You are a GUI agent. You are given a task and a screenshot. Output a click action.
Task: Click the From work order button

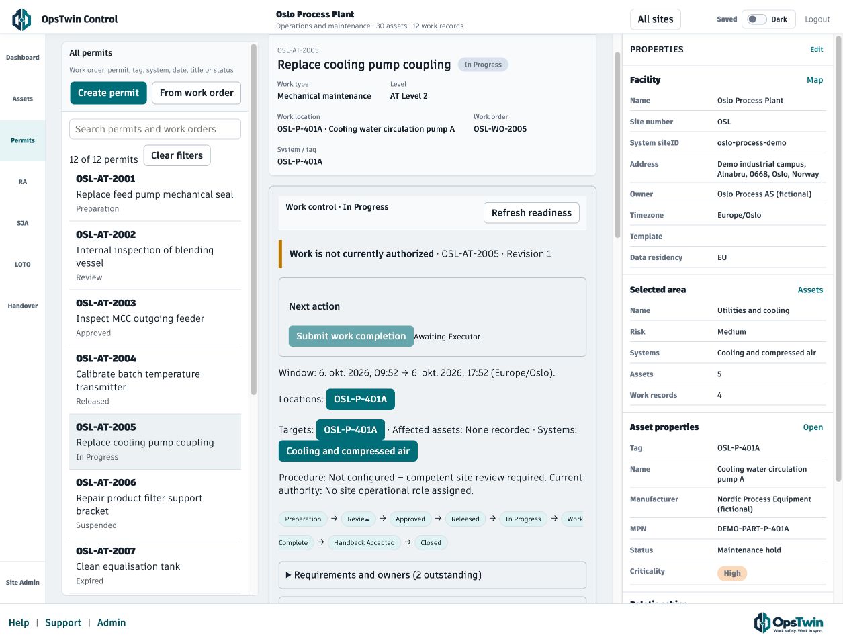tap(196, 93)
